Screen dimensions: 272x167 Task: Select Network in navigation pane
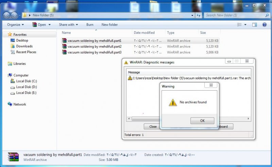(x=20, y=104)
